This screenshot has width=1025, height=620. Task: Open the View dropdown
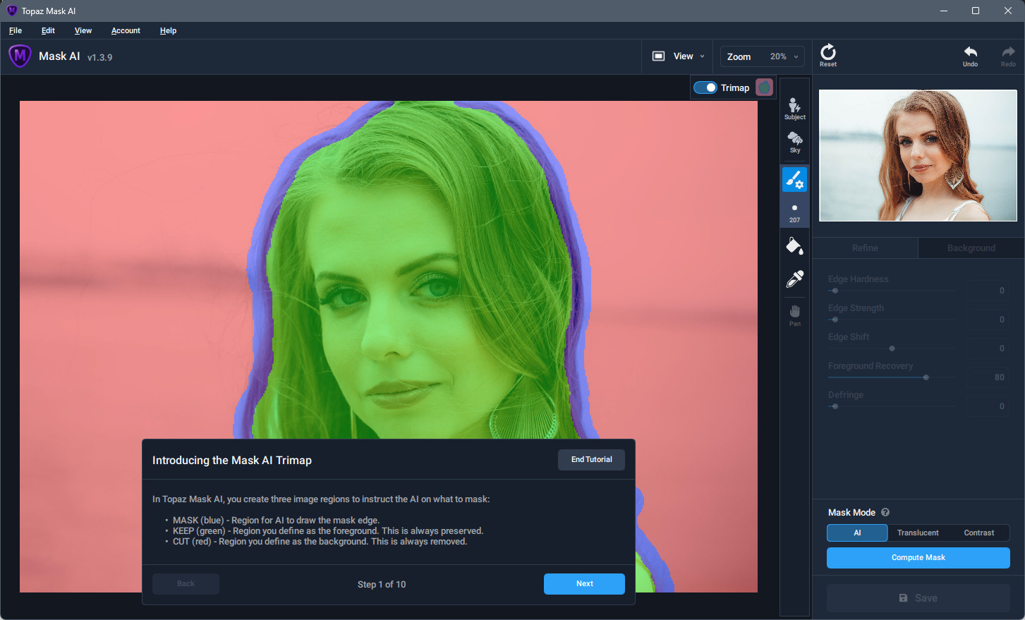pyautogui.click(x=678, y=56)
